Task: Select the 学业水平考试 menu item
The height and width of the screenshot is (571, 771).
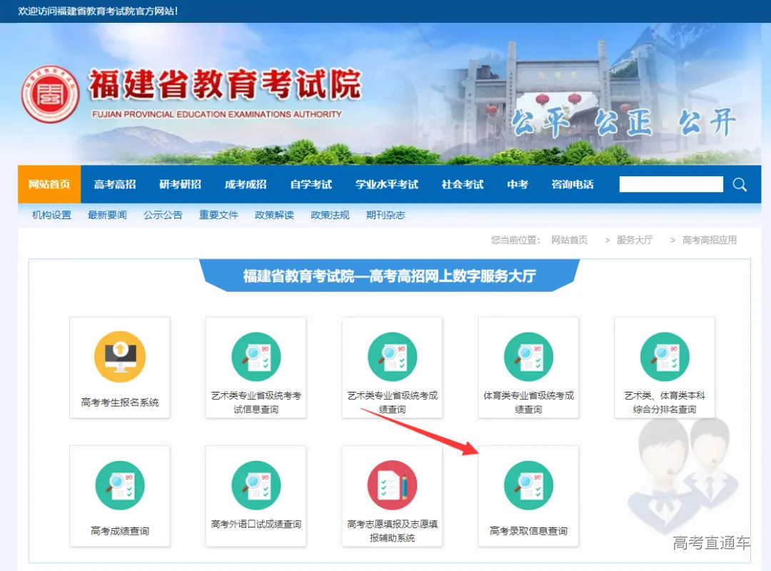Action: click(x=388, y=184)
